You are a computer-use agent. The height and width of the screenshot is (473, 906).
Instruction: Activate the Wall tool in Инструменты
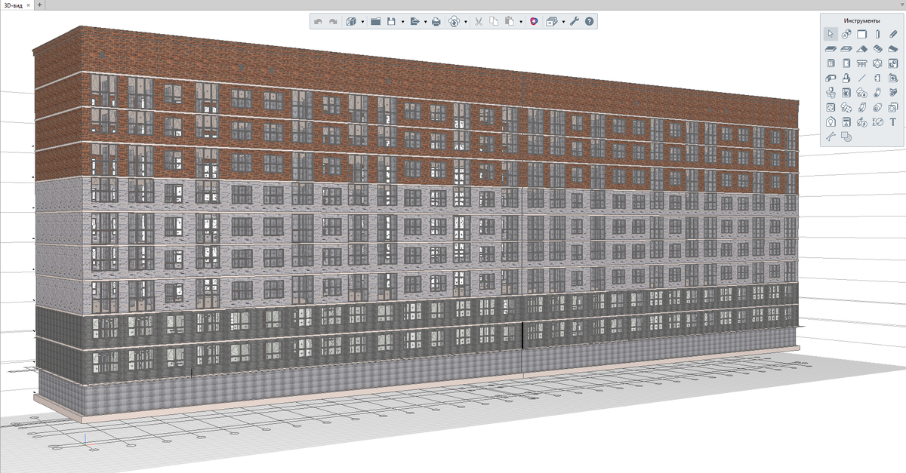pos(861,34)
